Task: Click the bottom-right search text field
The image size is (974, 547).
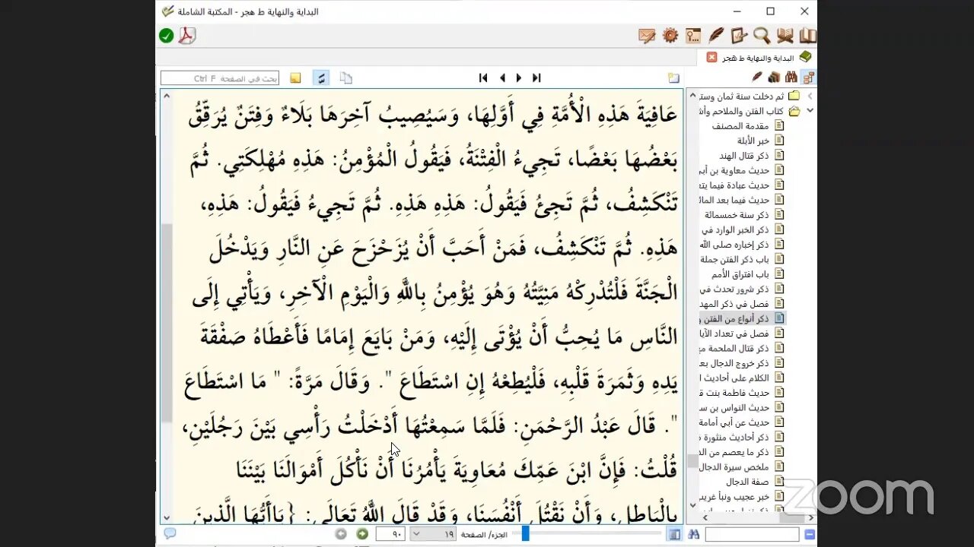Action: tap(752, 536)
